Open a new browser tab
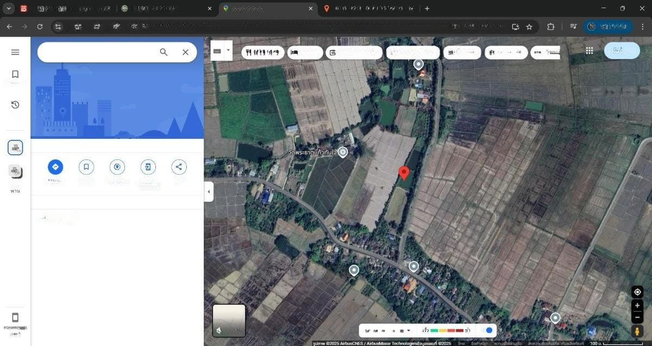The height and width of the screenshot is (346, 652). (427, 9)
